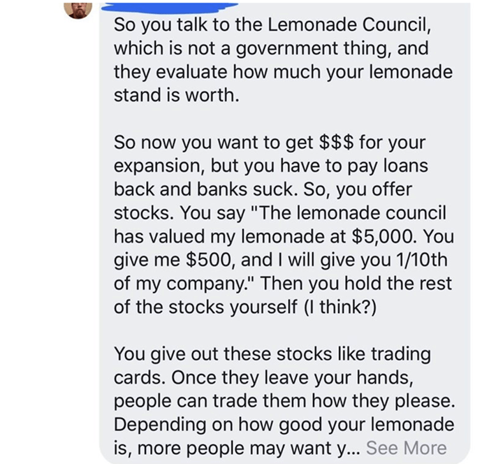The image size is (489, 464).
Task: Click the '$$$' symbols in the text
Action: pyautogui.click(x=337, y=143)
